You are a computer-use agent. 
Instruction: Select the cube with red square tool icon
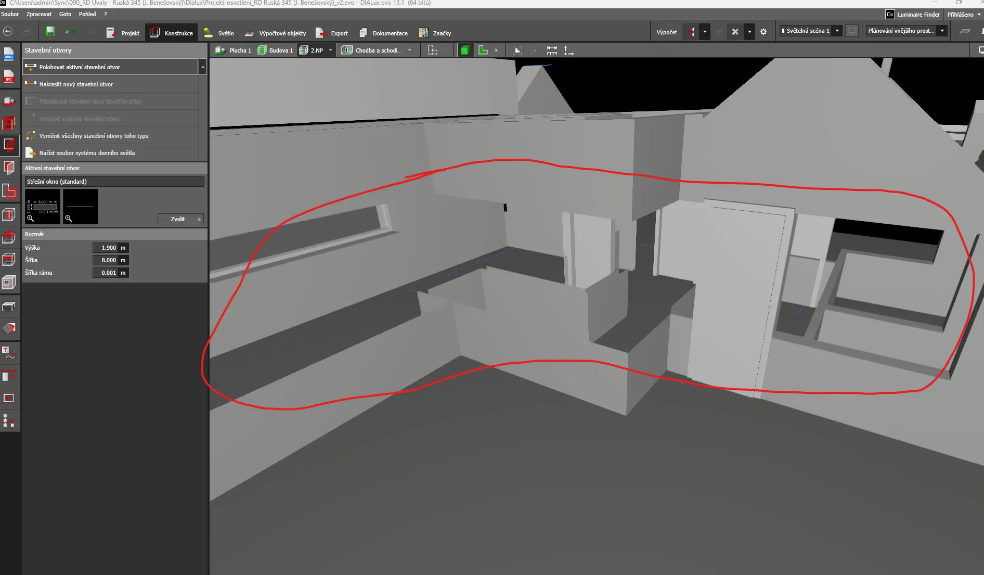click(x=9, y=283)
